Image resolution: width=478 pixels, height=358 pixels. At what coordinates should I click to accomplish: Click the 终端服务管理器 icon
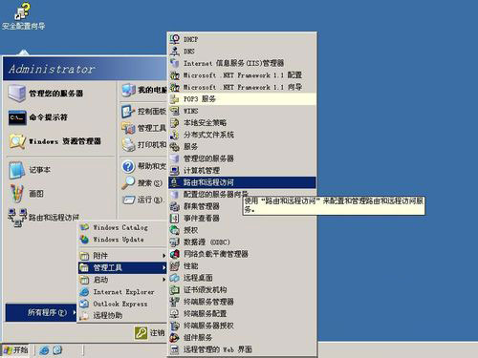175,302
